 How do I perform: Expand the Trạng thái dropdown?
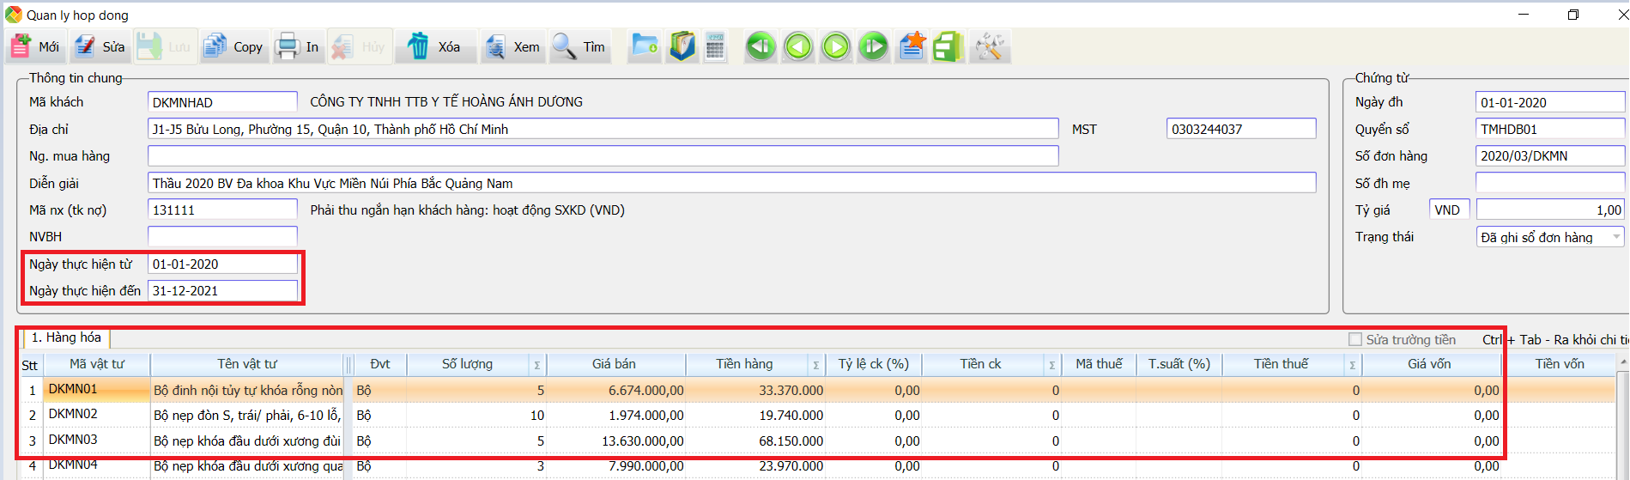tap(1616, 237)
